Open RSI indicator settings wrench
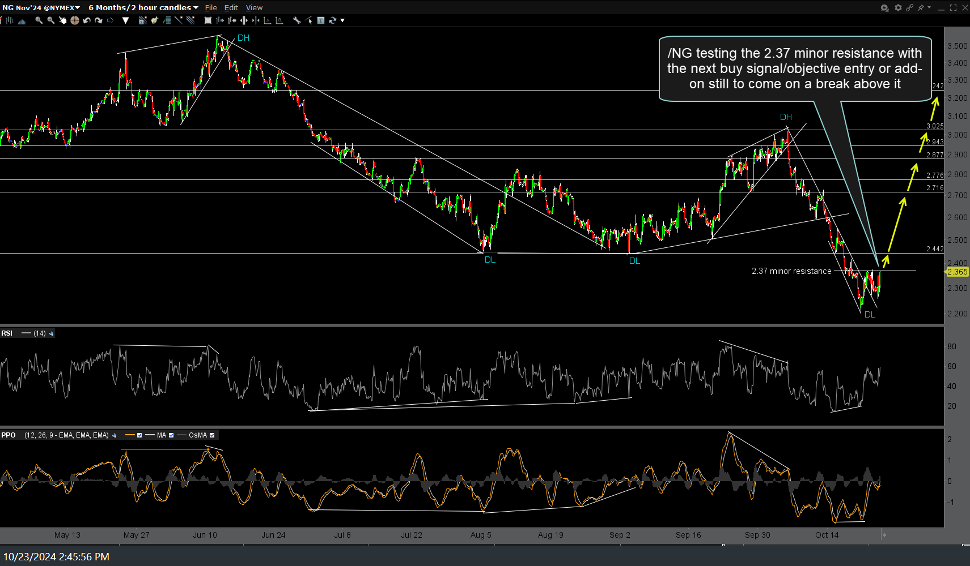Image resolution: width=970 pixels, height=566 pixels. point(52,333)
